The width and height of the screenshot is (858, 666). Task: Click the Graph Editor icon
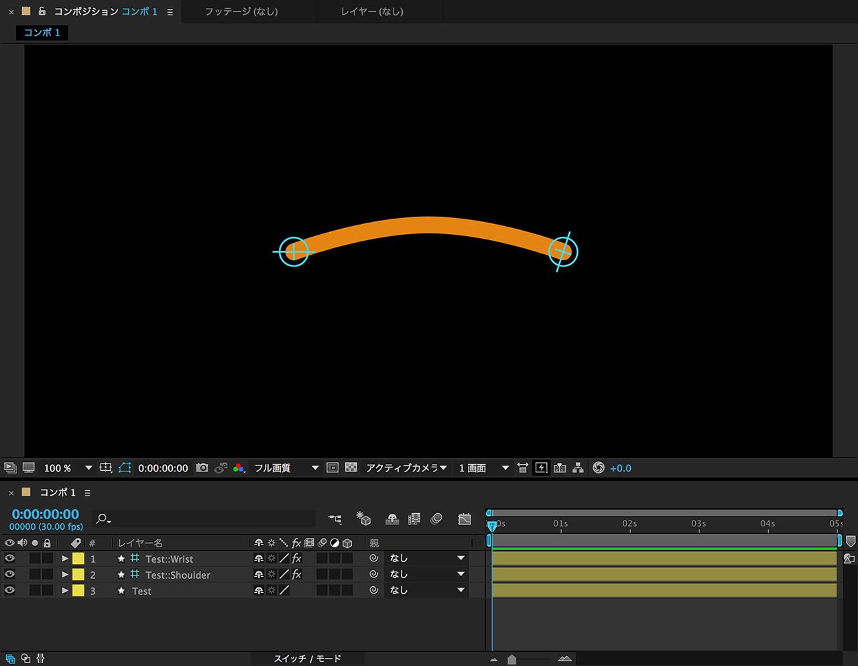(465, 519)
